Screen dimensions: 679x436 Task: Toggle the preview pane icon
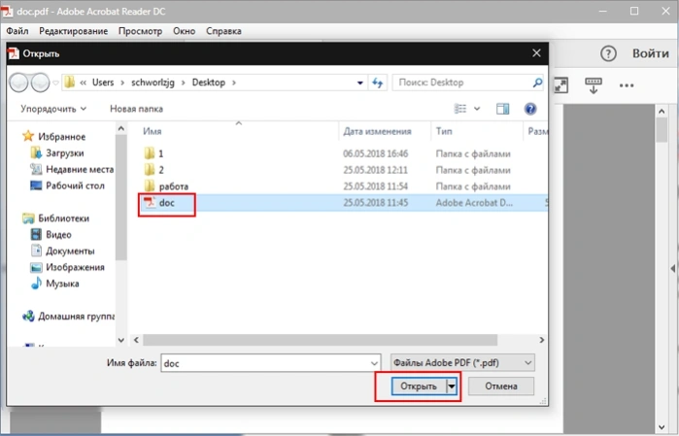point(502,109)
